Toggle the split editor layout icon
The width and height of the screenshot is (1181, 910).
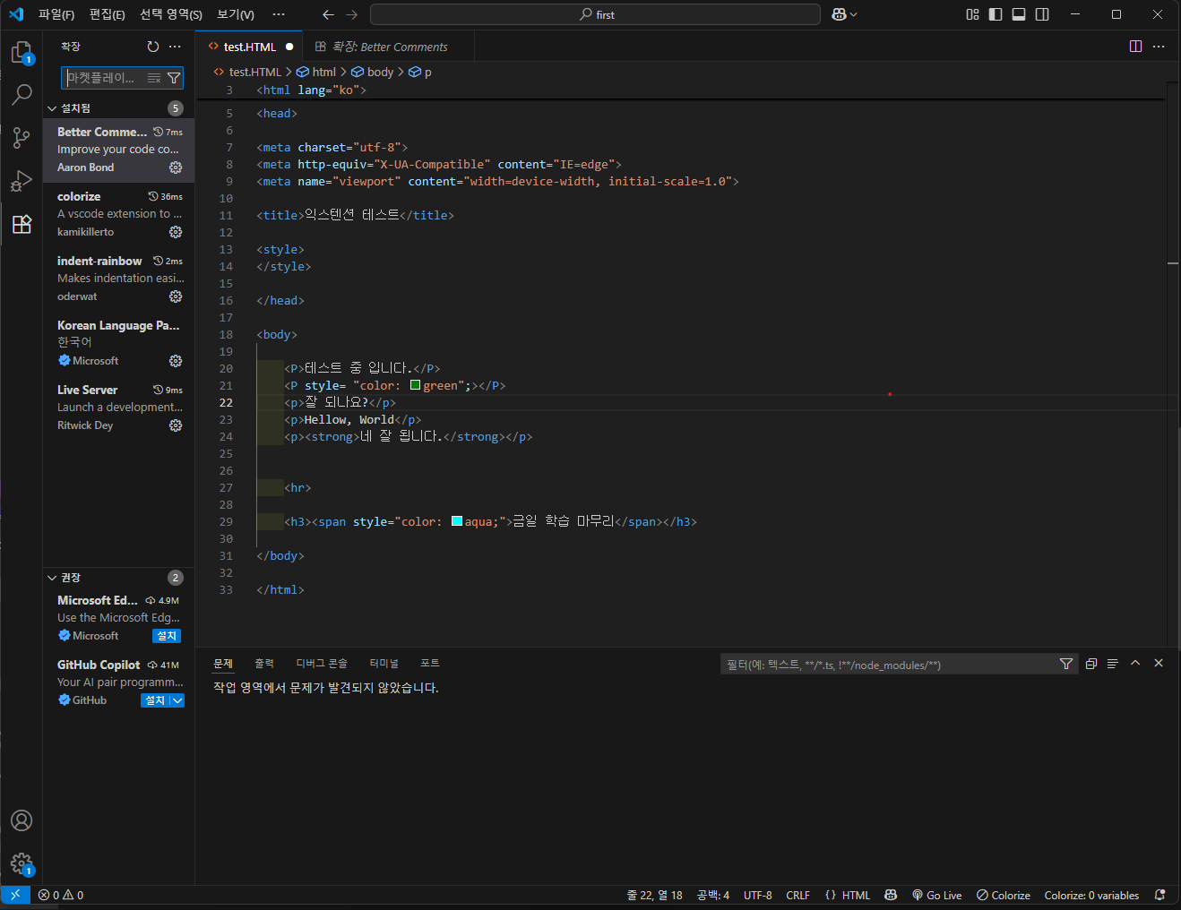[x=1135, y=46]
